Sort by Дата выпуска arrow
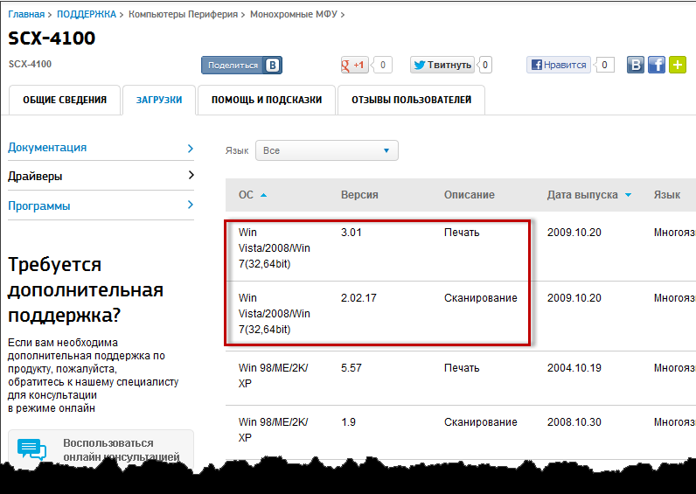 pyautogui.click(x=628, y=195)
